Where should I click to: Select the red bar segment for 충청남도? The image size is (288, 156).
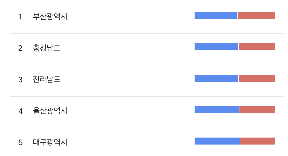click(257, 47)
